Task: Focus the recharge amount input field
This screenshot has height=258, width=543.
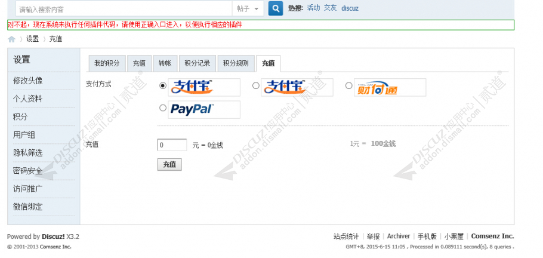Action: click(x=172, y=145)
